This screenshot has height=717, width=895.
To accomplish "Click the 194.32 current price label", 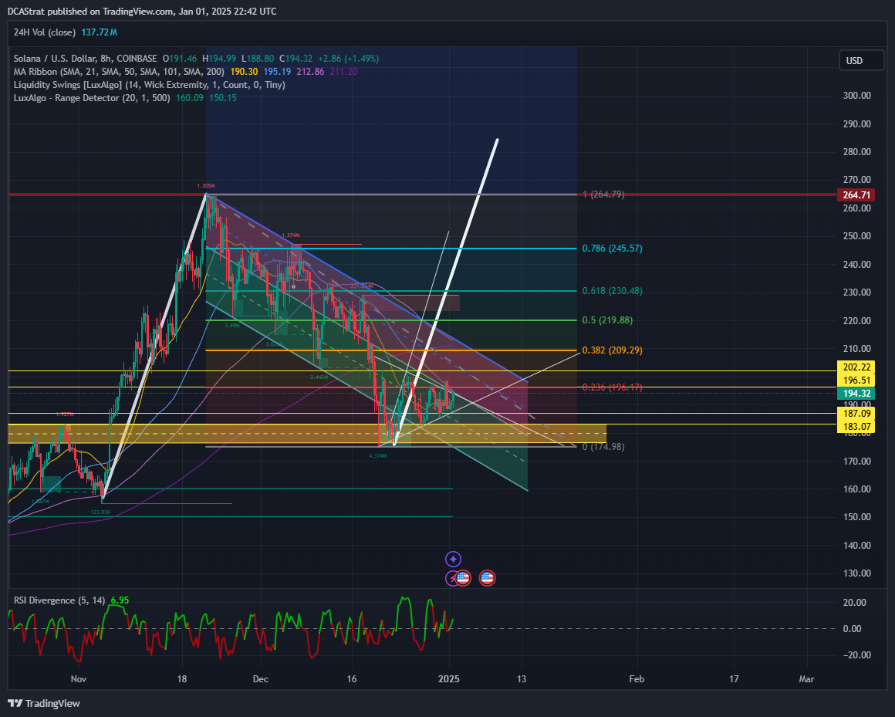I will click(x=856, y=394).
